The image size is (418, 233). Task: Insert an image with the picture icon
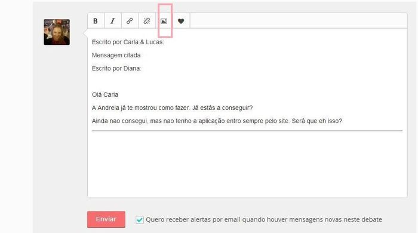pos(164,21)
